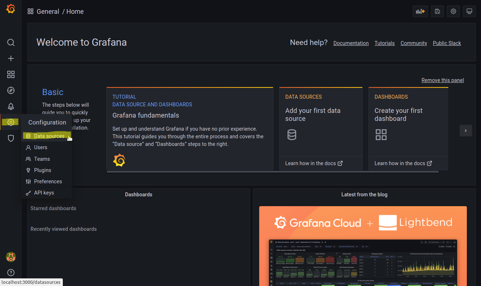481x286 pixels.
Task: Click the Add panel icon in toolbar
Action: (420, 11)
